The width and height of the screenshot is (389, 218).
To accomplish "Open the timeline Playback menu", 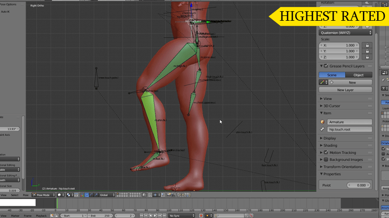I will [41, 216].
